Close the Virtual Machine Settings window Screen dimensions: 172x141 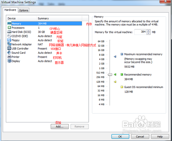pyautogui.click(x=165, y=1)
